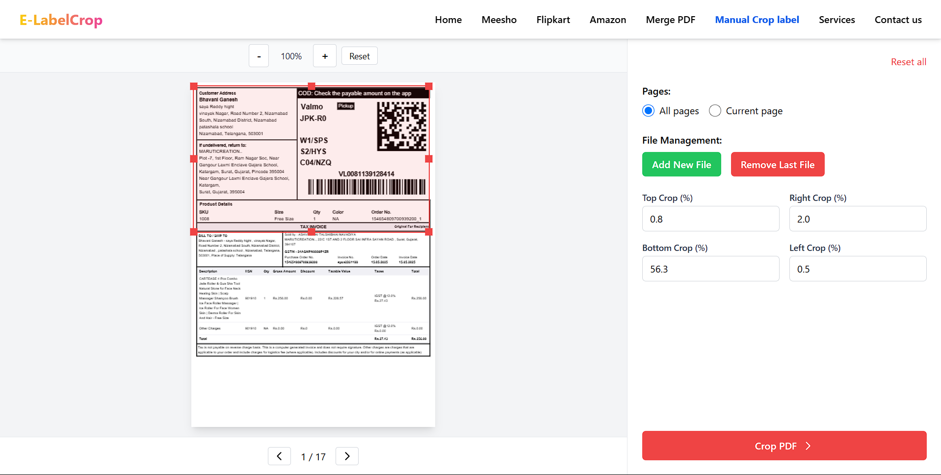The image size is (941, 475).
Task: Go to the previous page arrow
Action: [x=279, y=456]
